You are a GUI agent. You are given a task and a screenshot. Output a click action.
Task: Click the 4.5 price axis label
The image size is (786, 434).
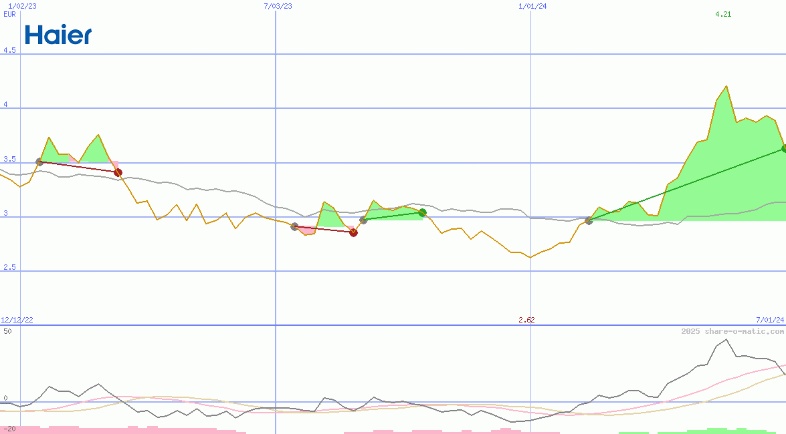tap(9, 50)
